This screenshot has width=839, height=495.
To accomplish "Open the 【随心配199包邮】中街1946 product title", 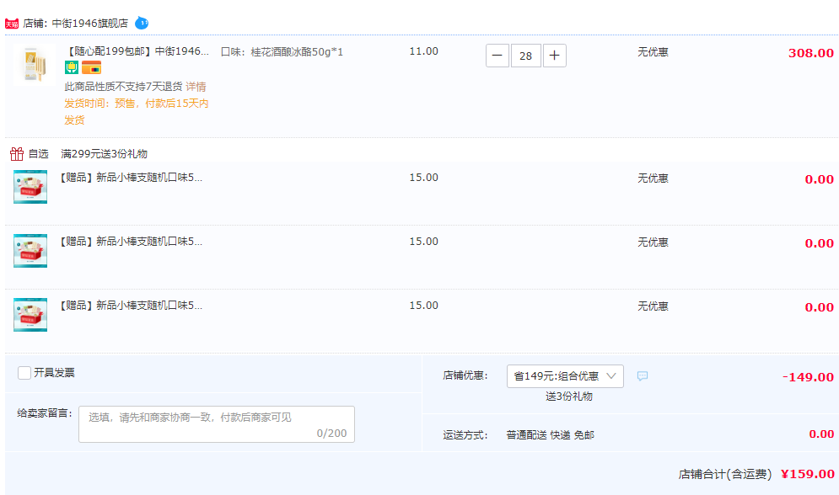I will 137,51.
